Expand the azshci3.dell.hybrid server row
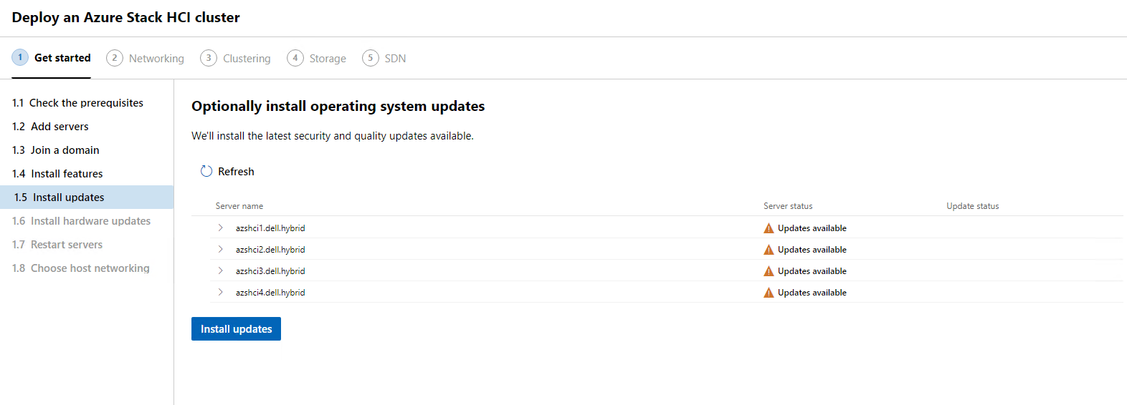The height and width of the screenshot is (405, 1127). tap(220, 271)
